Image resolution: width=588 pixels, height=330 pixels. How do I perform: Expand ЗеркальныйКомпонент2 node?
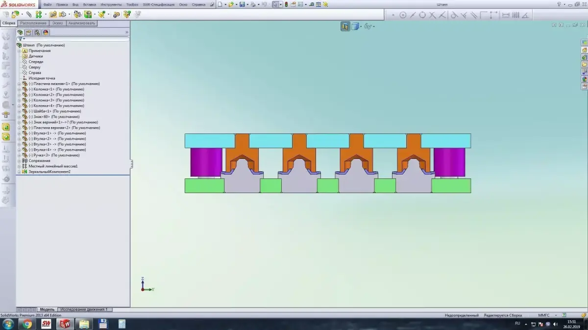click(x=19, y=172)
